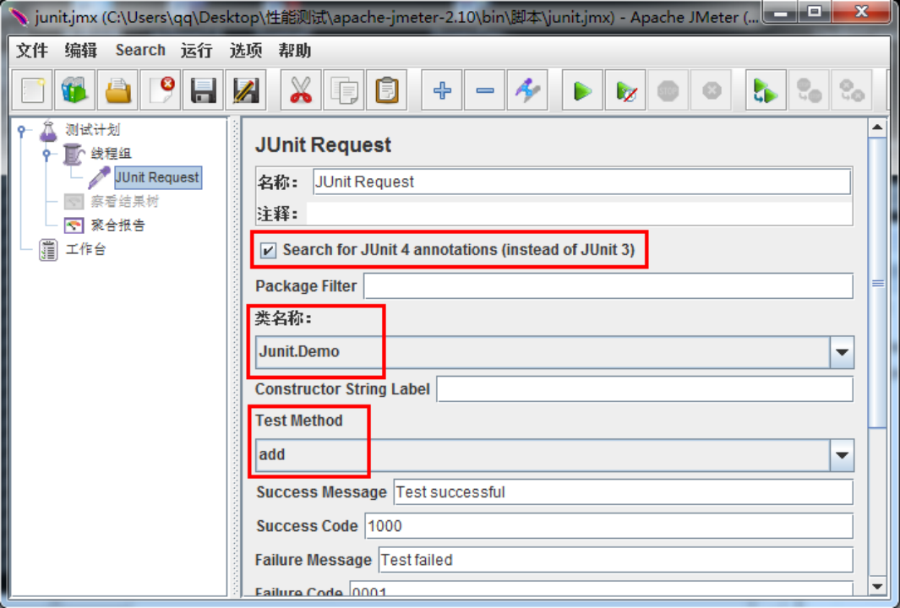
Task: Click the Success Message field
Action: (623, 492)
